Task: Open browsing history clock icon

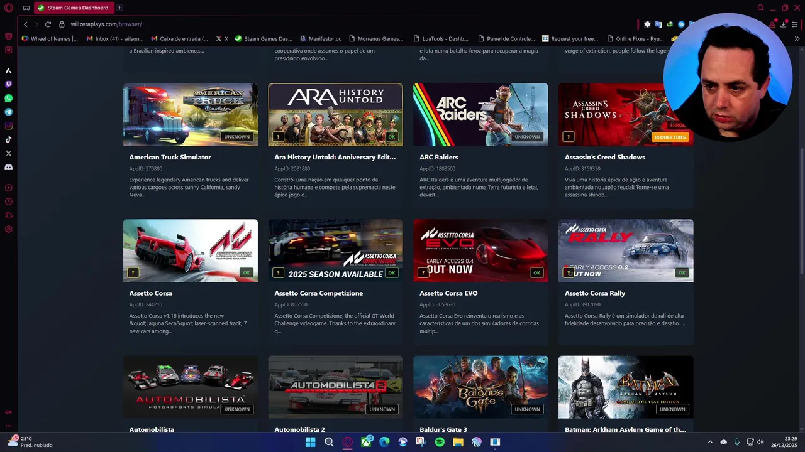Action: pos(9,202)
